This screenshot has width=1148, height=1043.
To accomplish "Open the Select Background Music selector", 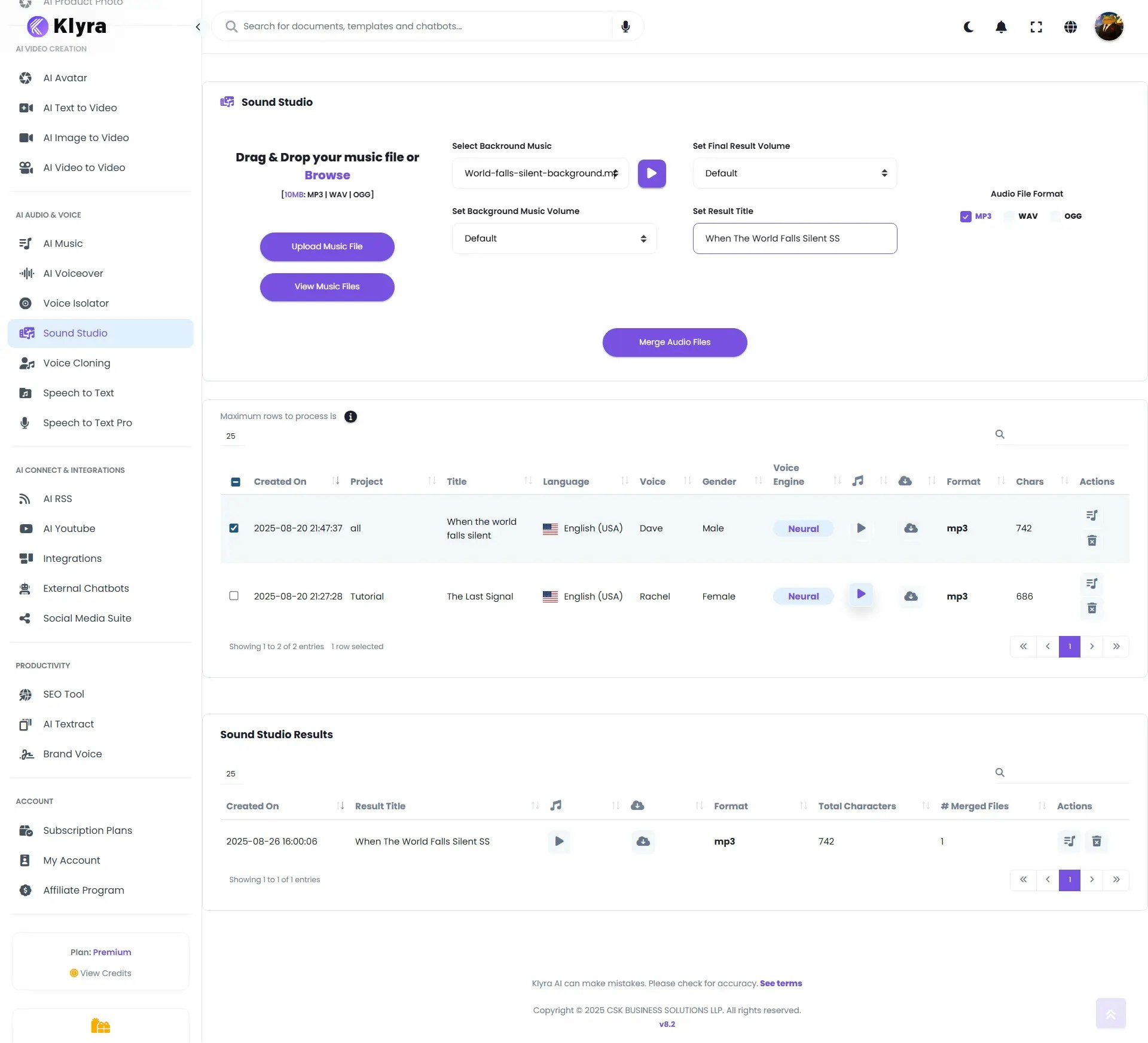I will coord(539,173).
